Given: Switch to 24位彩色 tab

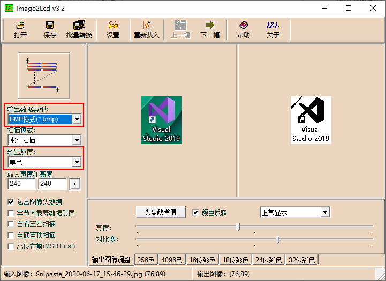Looking at the screenshot, I should [269, 260].
